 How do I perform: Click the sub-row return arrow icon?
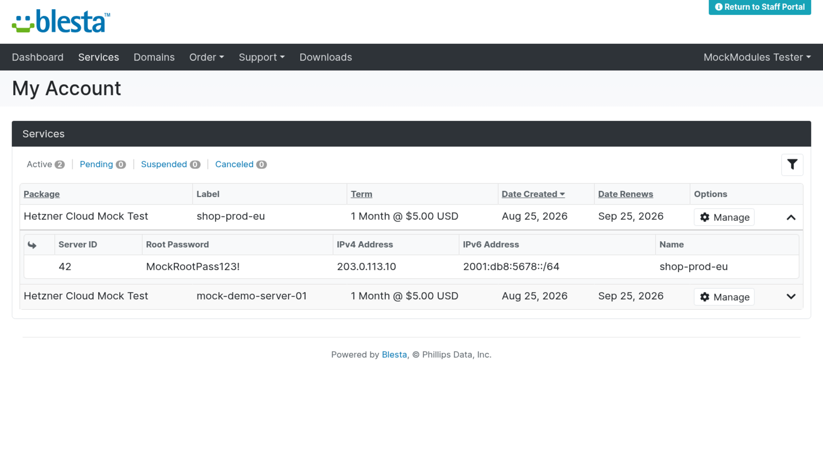tap(32, 245)
